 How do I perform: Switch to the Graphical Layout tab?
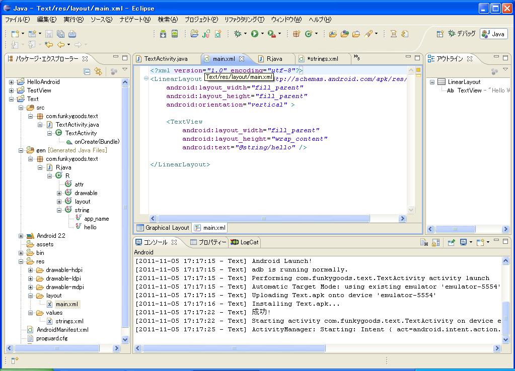163,228
